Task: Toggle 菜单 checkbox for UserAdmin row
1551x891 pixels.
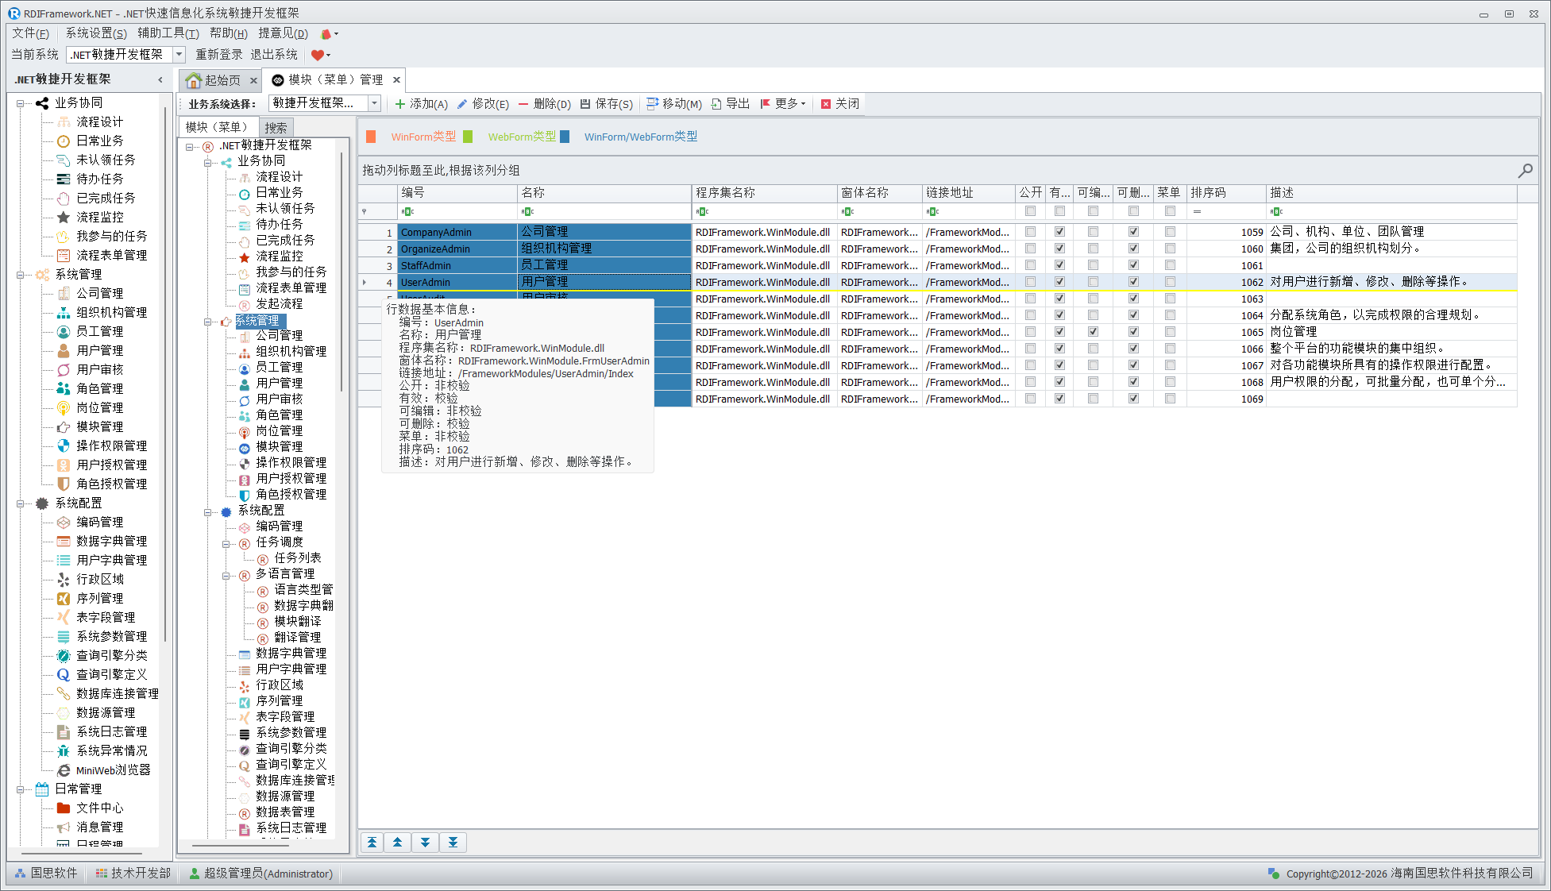Action: pyautogui.click(x=1170, y=282)
